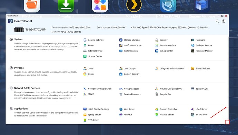Open User Groups
This screenshot has width=238, height=135.
coord(128,68)
